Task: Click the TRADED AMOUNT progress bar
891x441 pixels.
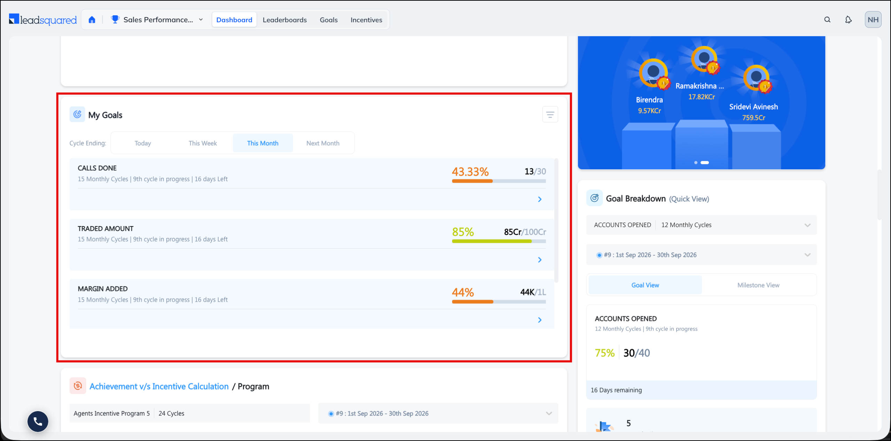Action: [x=499, y=241]
